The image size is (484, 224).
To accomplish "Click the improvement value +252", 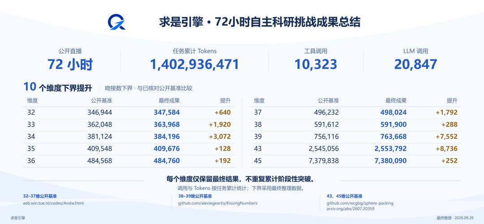I will point(449,161).
